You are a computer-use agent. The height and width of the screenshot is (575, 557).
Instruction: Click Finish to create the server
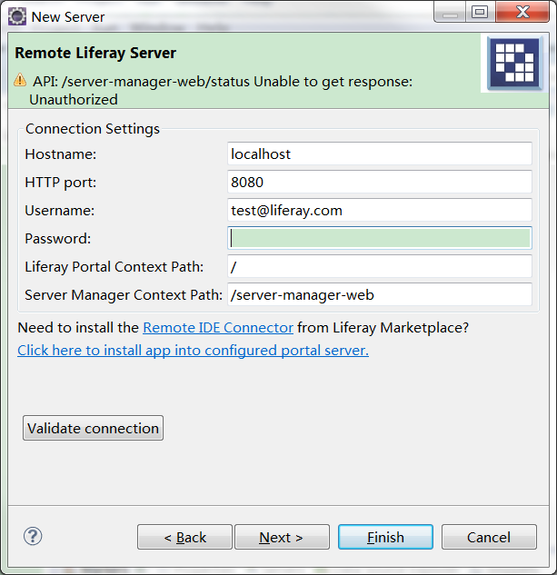(x=385, y=537)
